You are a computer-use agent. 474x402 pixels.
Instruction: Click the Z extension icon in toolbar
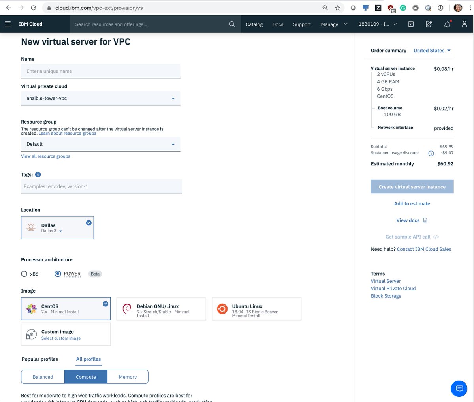click(x=378, y=8)
